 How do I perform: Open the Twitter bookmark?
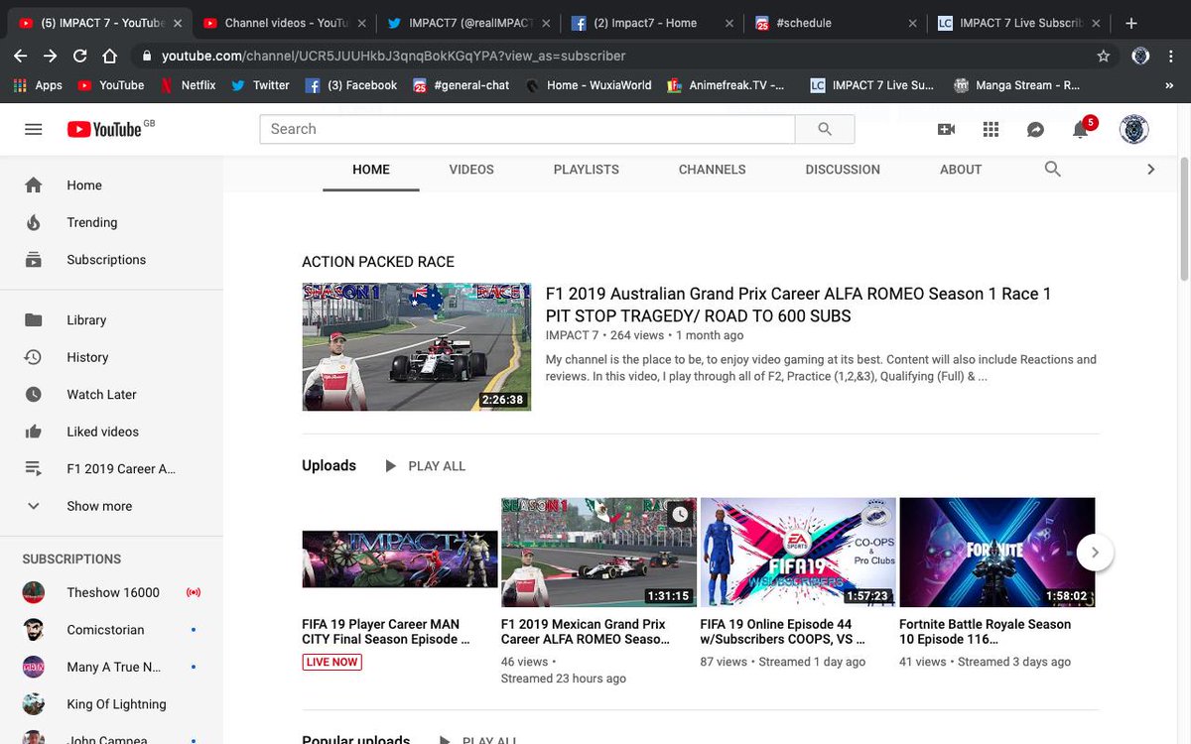pos(260,85)
